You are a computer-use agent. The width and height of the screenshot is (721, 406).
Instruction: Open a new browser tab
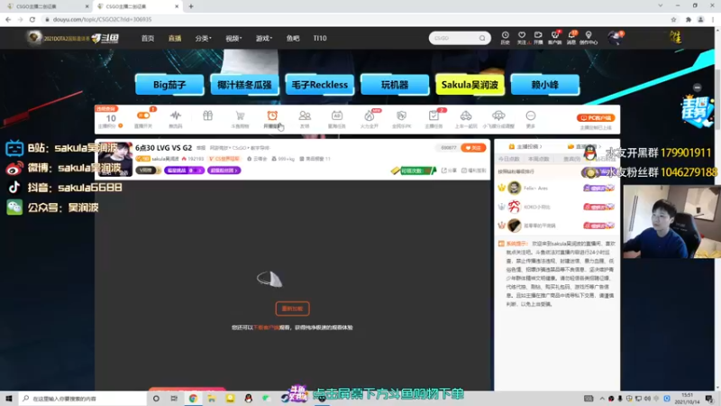point(191,6)
